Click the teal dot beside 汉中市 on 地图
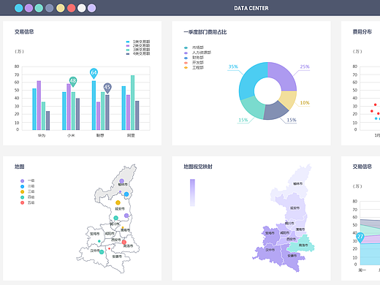The height and width of the screenshot is (285, 380). click(102, 252)
